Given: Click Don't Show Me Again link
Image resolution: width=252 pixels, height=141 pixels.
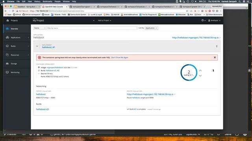Looking at the screenshot, I should point(120,58).
